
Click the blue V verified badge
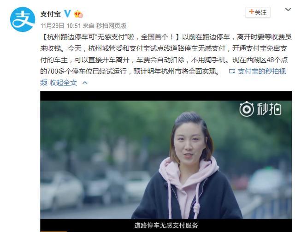pos(67,14)
